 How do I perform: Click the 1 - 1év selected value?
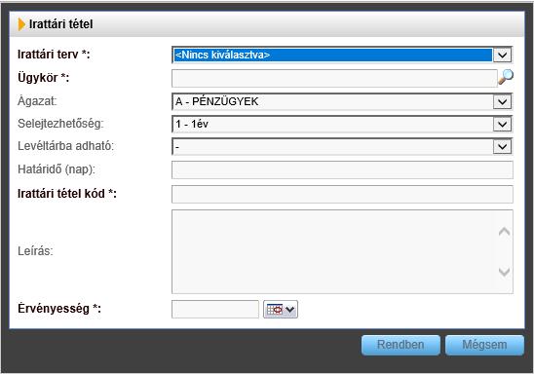click(x=192, y=125)
